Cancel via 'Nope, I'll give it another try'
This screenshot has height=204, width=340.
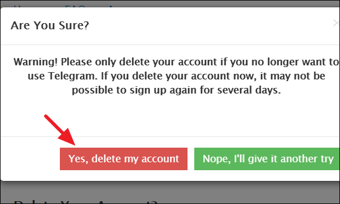pos(267,159)
